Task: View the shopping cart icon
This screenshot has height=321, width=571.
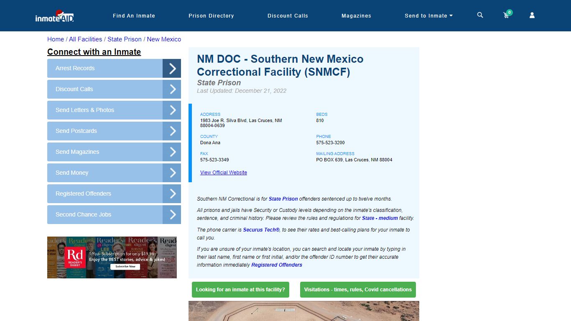Action: [507, 15]
